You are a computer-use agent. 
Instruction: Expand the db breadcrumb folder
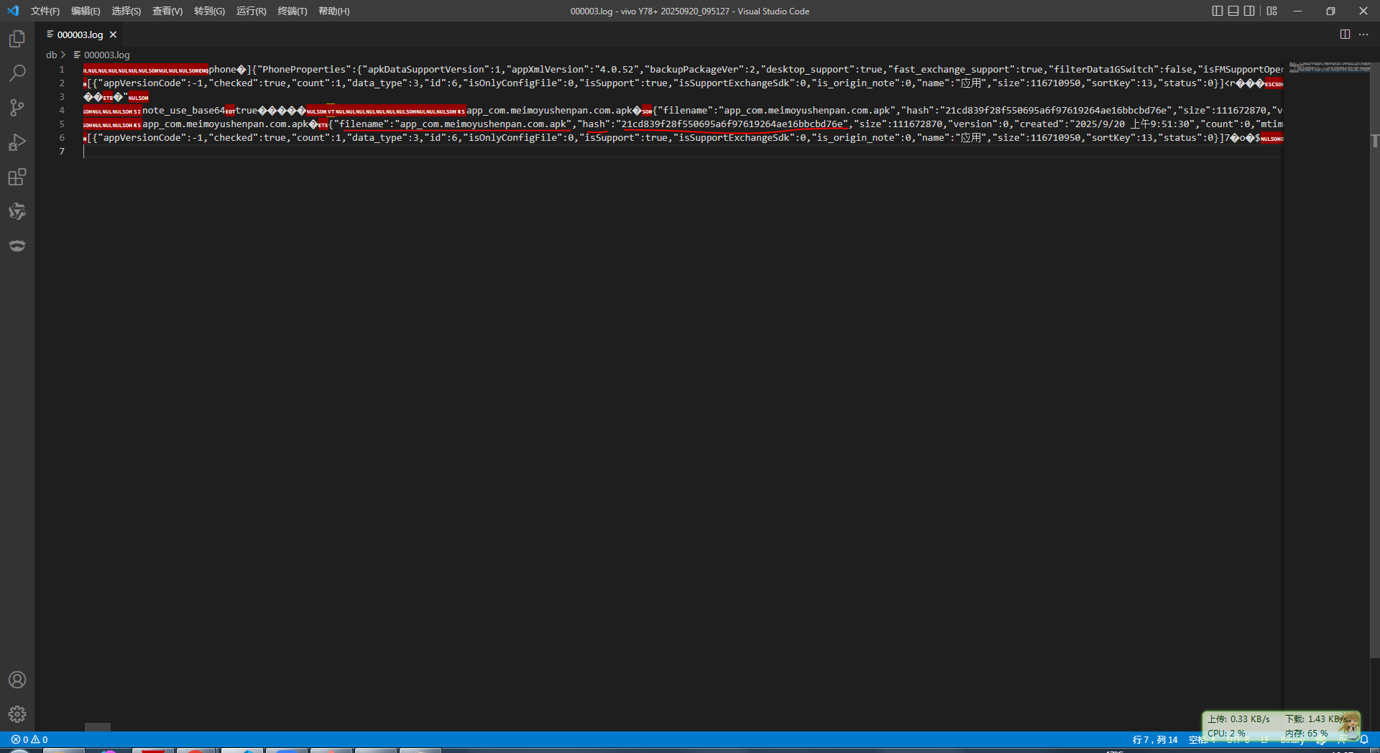tap(51, 55)
